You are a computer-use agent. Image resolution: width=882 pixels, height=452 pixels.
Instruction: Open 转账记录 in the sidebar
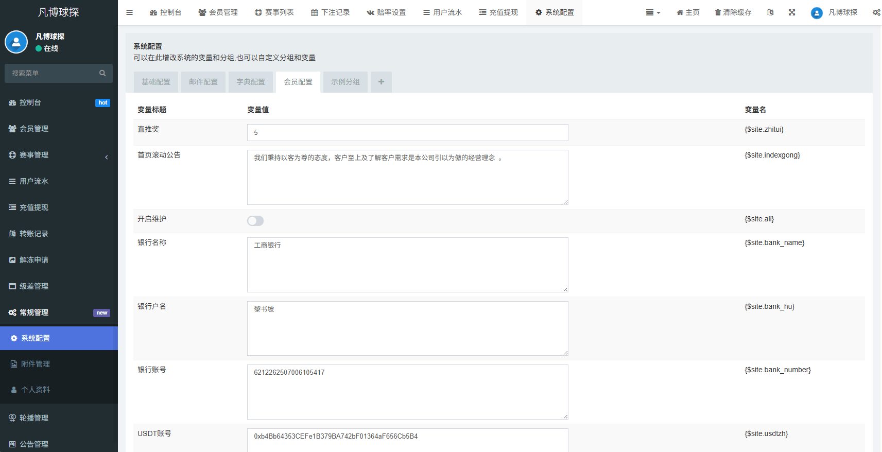pyautogui.click(x=59, y=234)
